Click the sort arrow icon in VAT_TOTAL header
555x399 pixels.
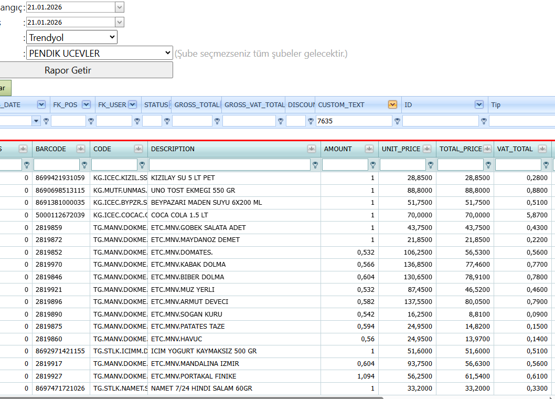[542, 149]
